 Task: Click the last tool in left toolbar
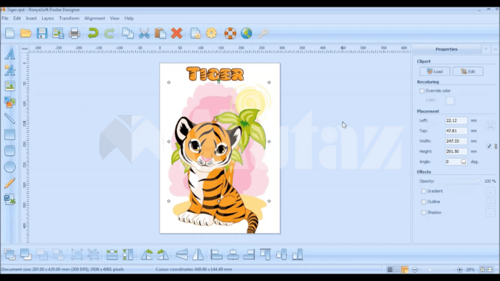(9, 199)
